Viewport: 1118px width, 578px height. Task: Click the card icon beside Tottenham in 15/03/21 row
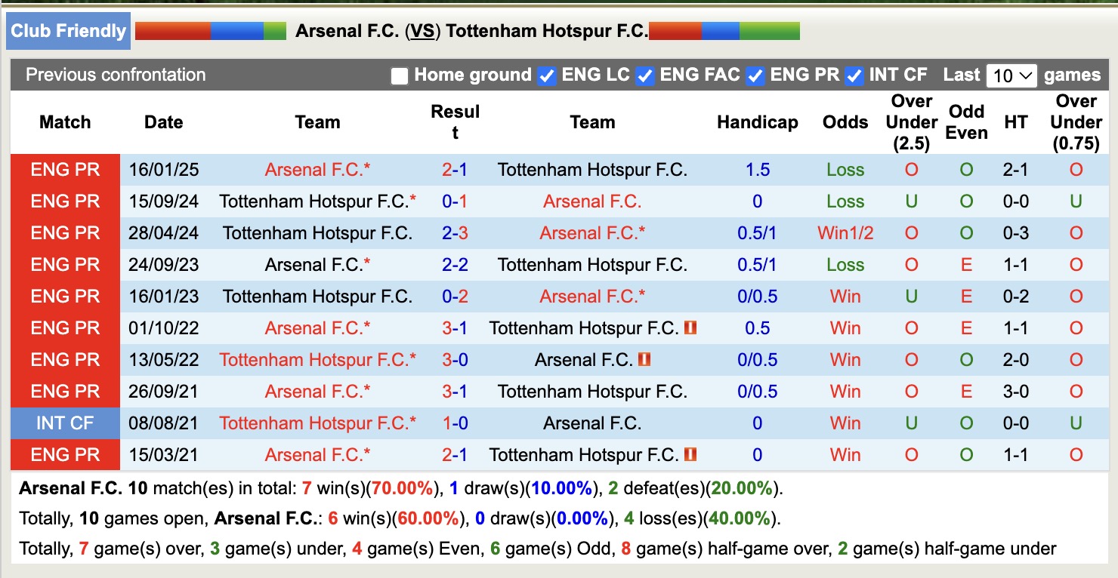[690, 454]
